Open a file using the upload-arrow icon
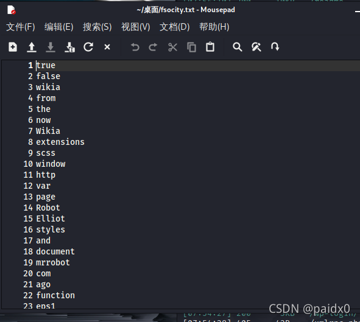The image size is (360, 322). (x=32, y=47)
